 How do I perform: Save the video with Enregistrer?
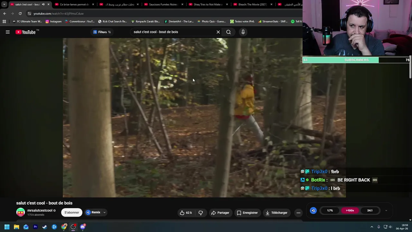click(x=247, y=213)
